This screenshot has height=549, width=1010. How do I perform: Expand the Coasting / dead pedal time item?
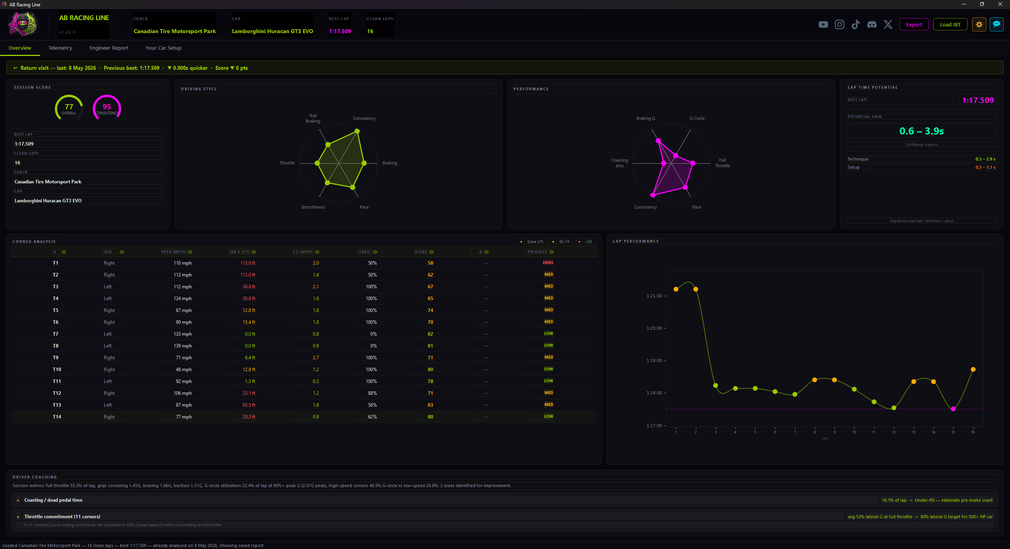pos(505,500)
